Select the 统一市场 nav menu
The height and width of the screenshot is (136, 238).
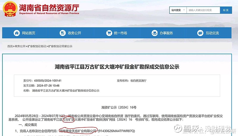[117, 33]
